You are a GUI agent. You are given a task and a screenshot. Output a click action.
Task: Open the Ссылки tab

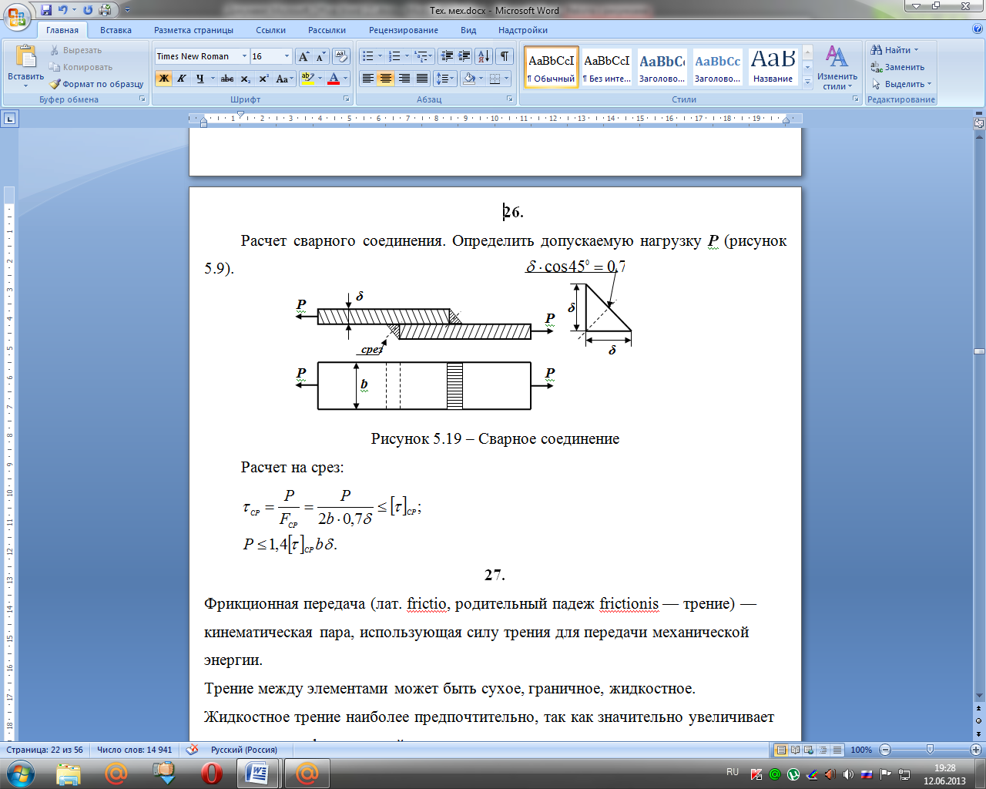coord(270,30)
